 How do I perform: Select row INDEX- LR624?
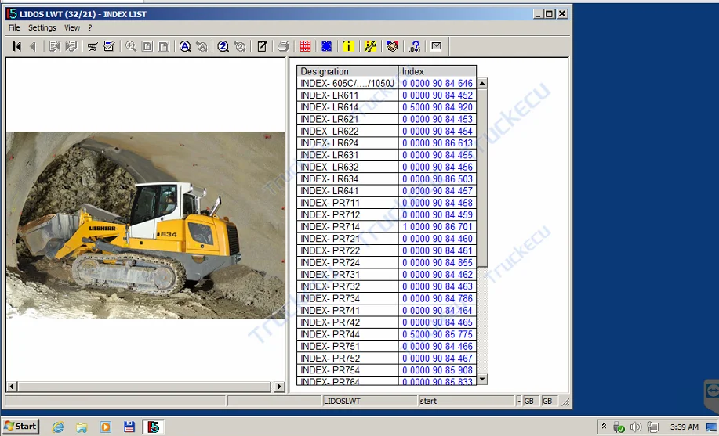347,143
